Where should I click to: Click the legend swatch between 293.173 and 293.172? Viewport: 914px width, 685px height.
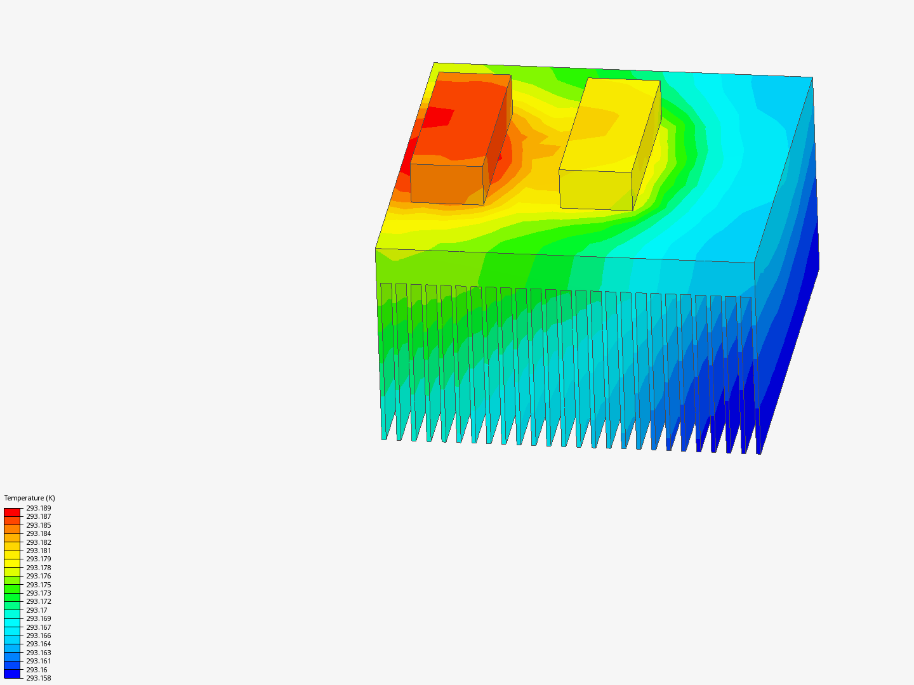pos(12,597)
